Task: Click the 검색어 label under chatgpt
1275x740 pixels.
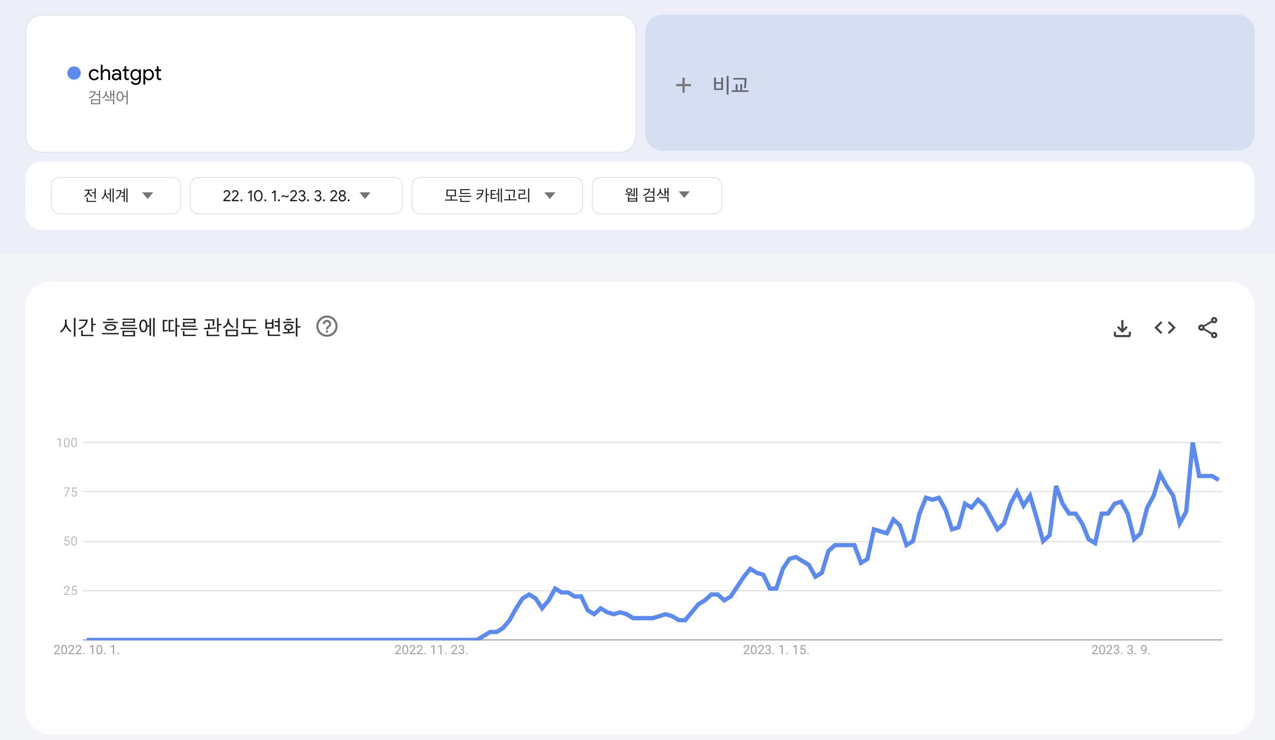Action: click(x=108, y=97)
